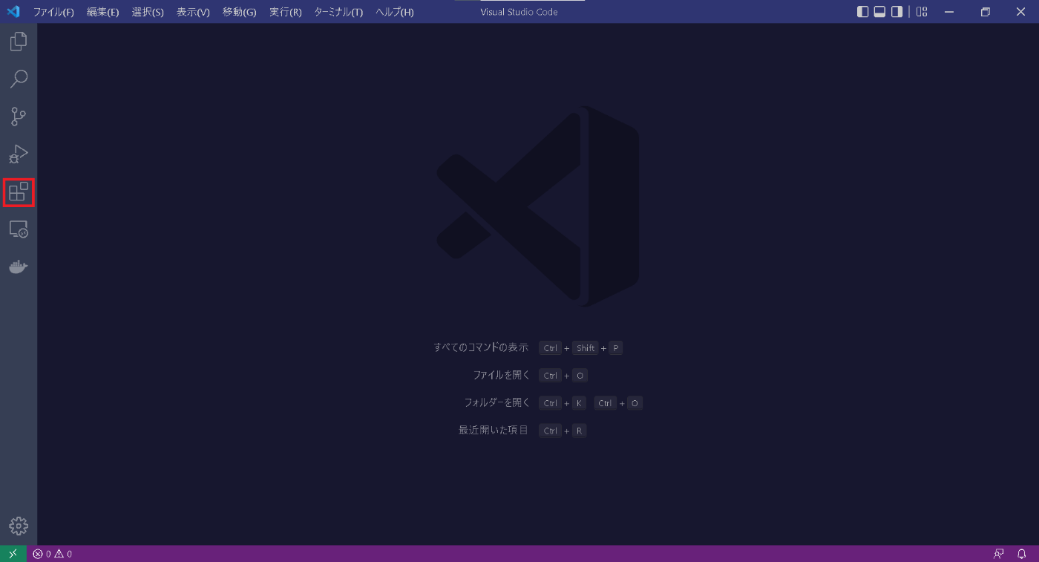Restore down the VS Code window

pyautogui.click(x=986, y=12)
